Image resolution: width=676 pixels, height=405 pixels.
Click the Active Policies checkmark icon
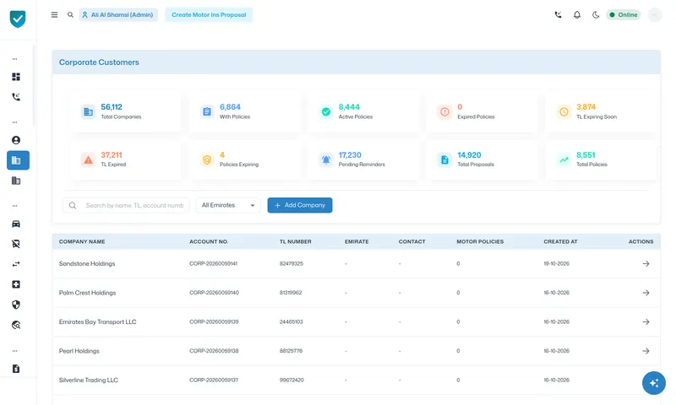pos(326,112)
